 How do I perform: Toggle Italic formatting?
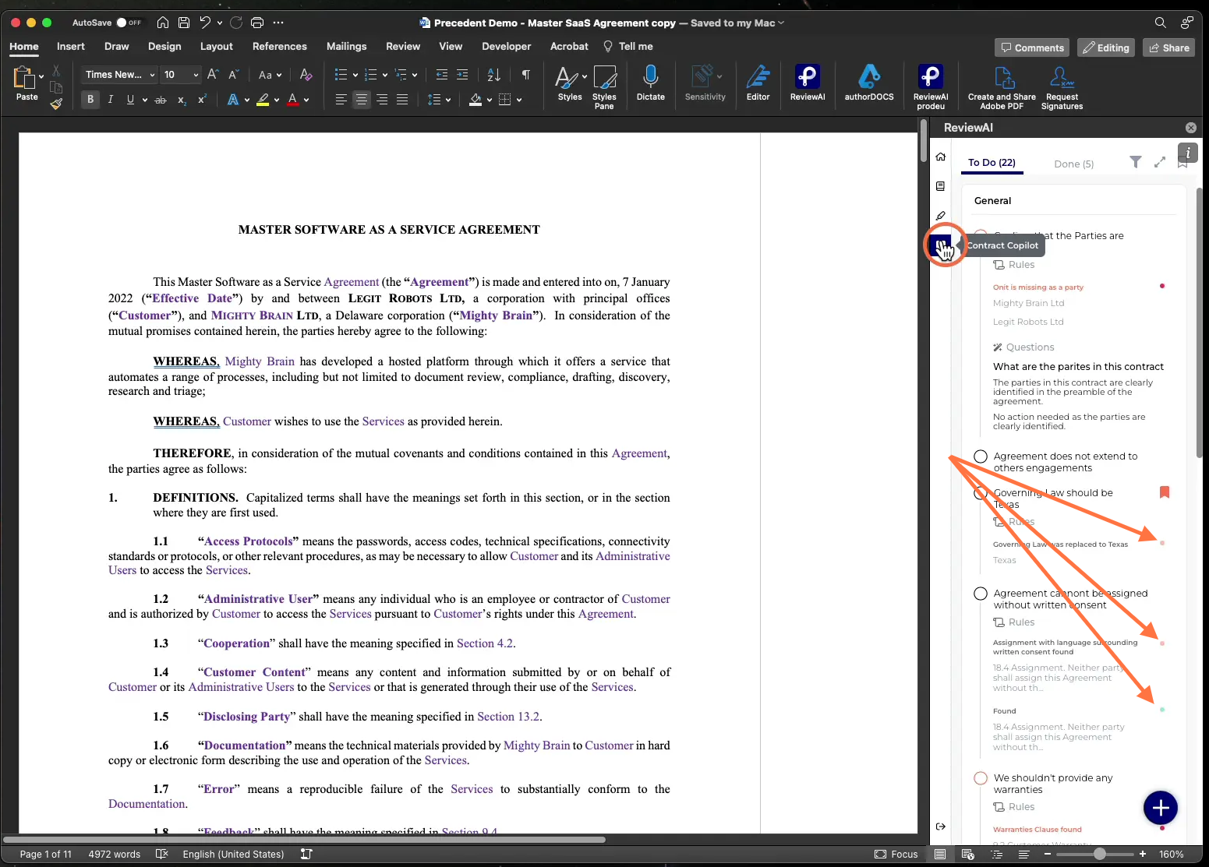pyautogui.click(x=111, y=99)
